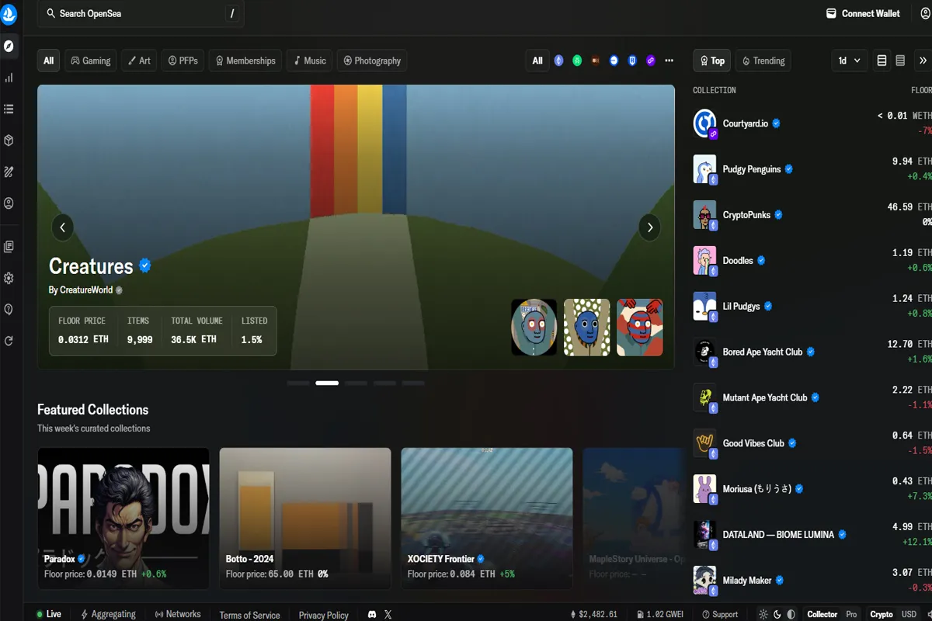The width and height of the screenshot is (932, 621).
Task: Jump to the third banner slide indicator
Action: point(356,383)
